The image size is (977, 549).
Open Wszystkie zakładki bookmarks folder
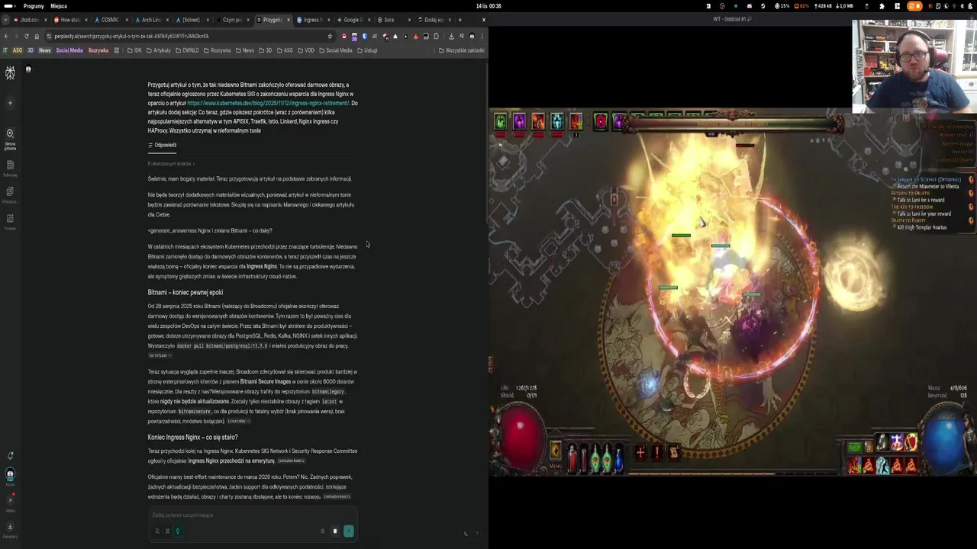click(x=461, y=50)
